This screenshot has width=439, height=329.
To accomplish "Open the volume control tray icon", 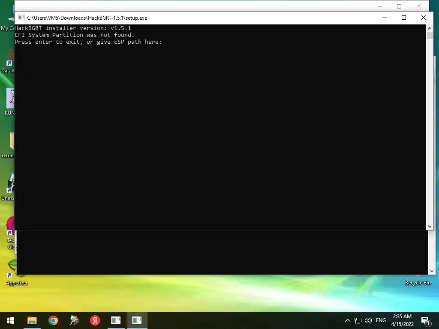I will point(368,320).
